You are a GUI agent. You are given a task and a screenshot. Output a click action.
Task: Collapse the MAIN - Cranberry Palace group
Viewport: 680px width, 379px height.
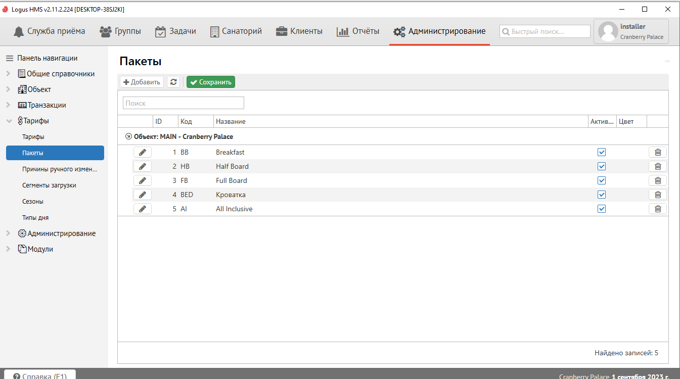[x=128, y=136]
